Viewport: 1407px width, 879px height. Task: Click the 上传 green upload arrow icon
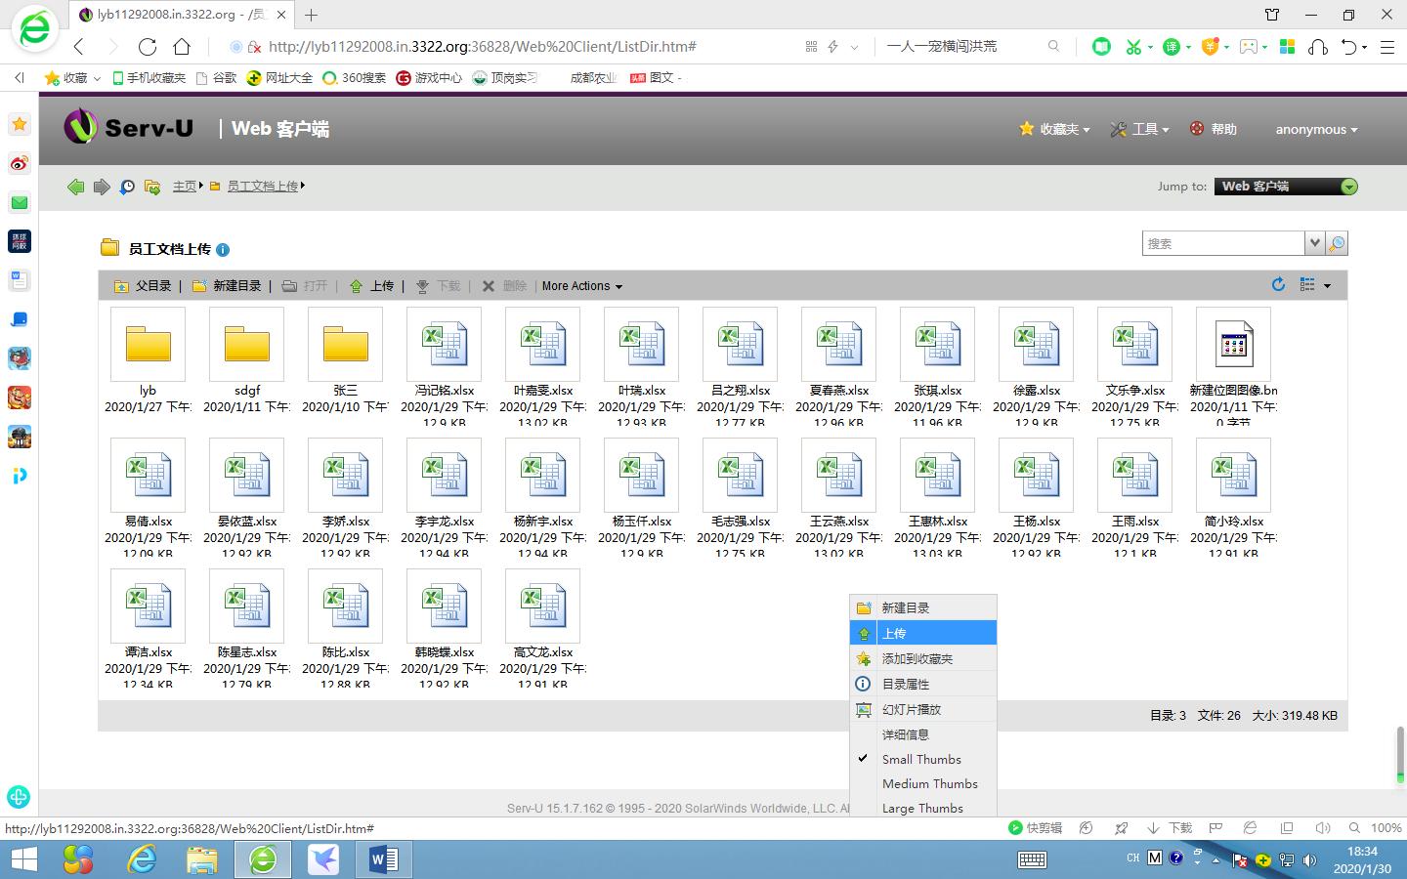pyautogui.click(x=357, y=285)
